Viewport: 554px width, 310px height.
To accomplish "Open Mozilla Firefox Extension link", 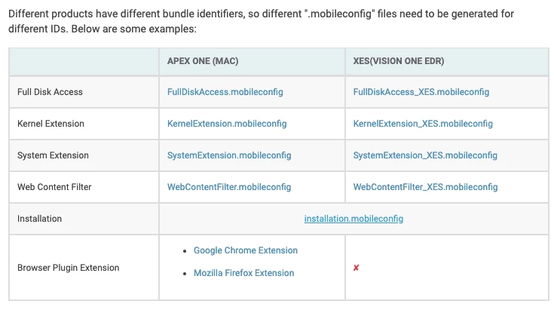I will coord(243,273).
